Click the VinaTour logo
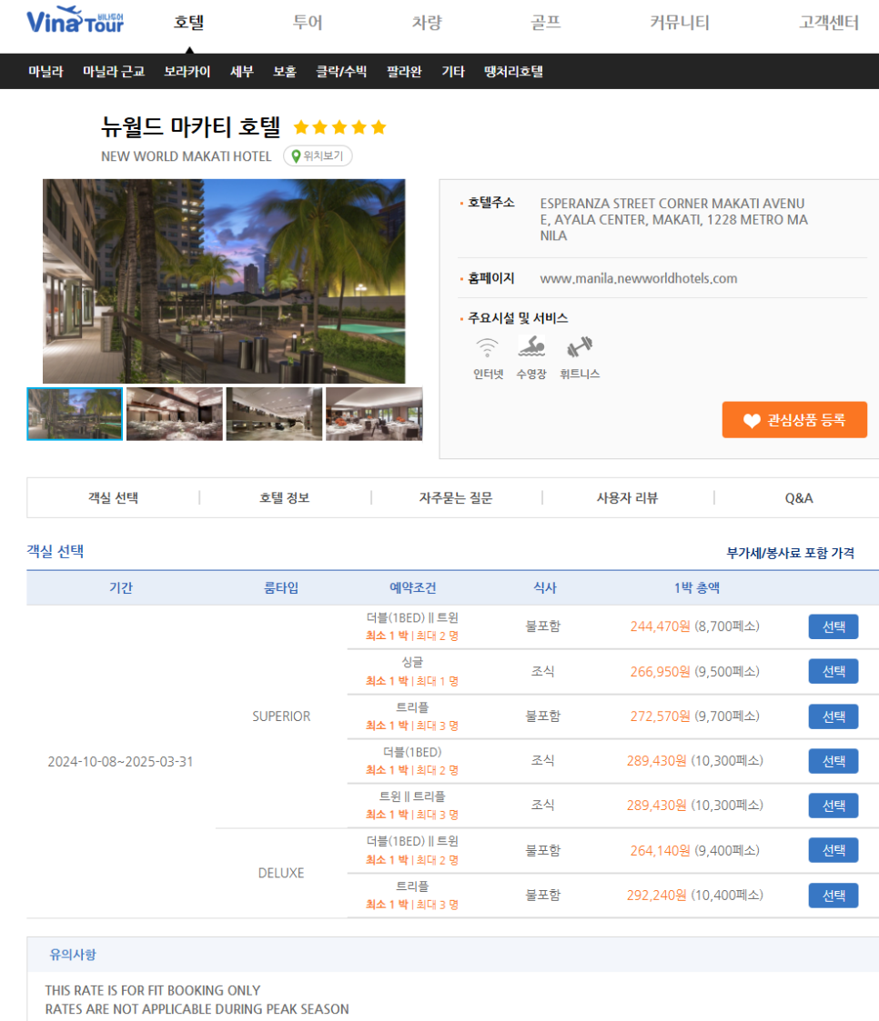The image size is (879, 1021). click(x=75, y=20)
